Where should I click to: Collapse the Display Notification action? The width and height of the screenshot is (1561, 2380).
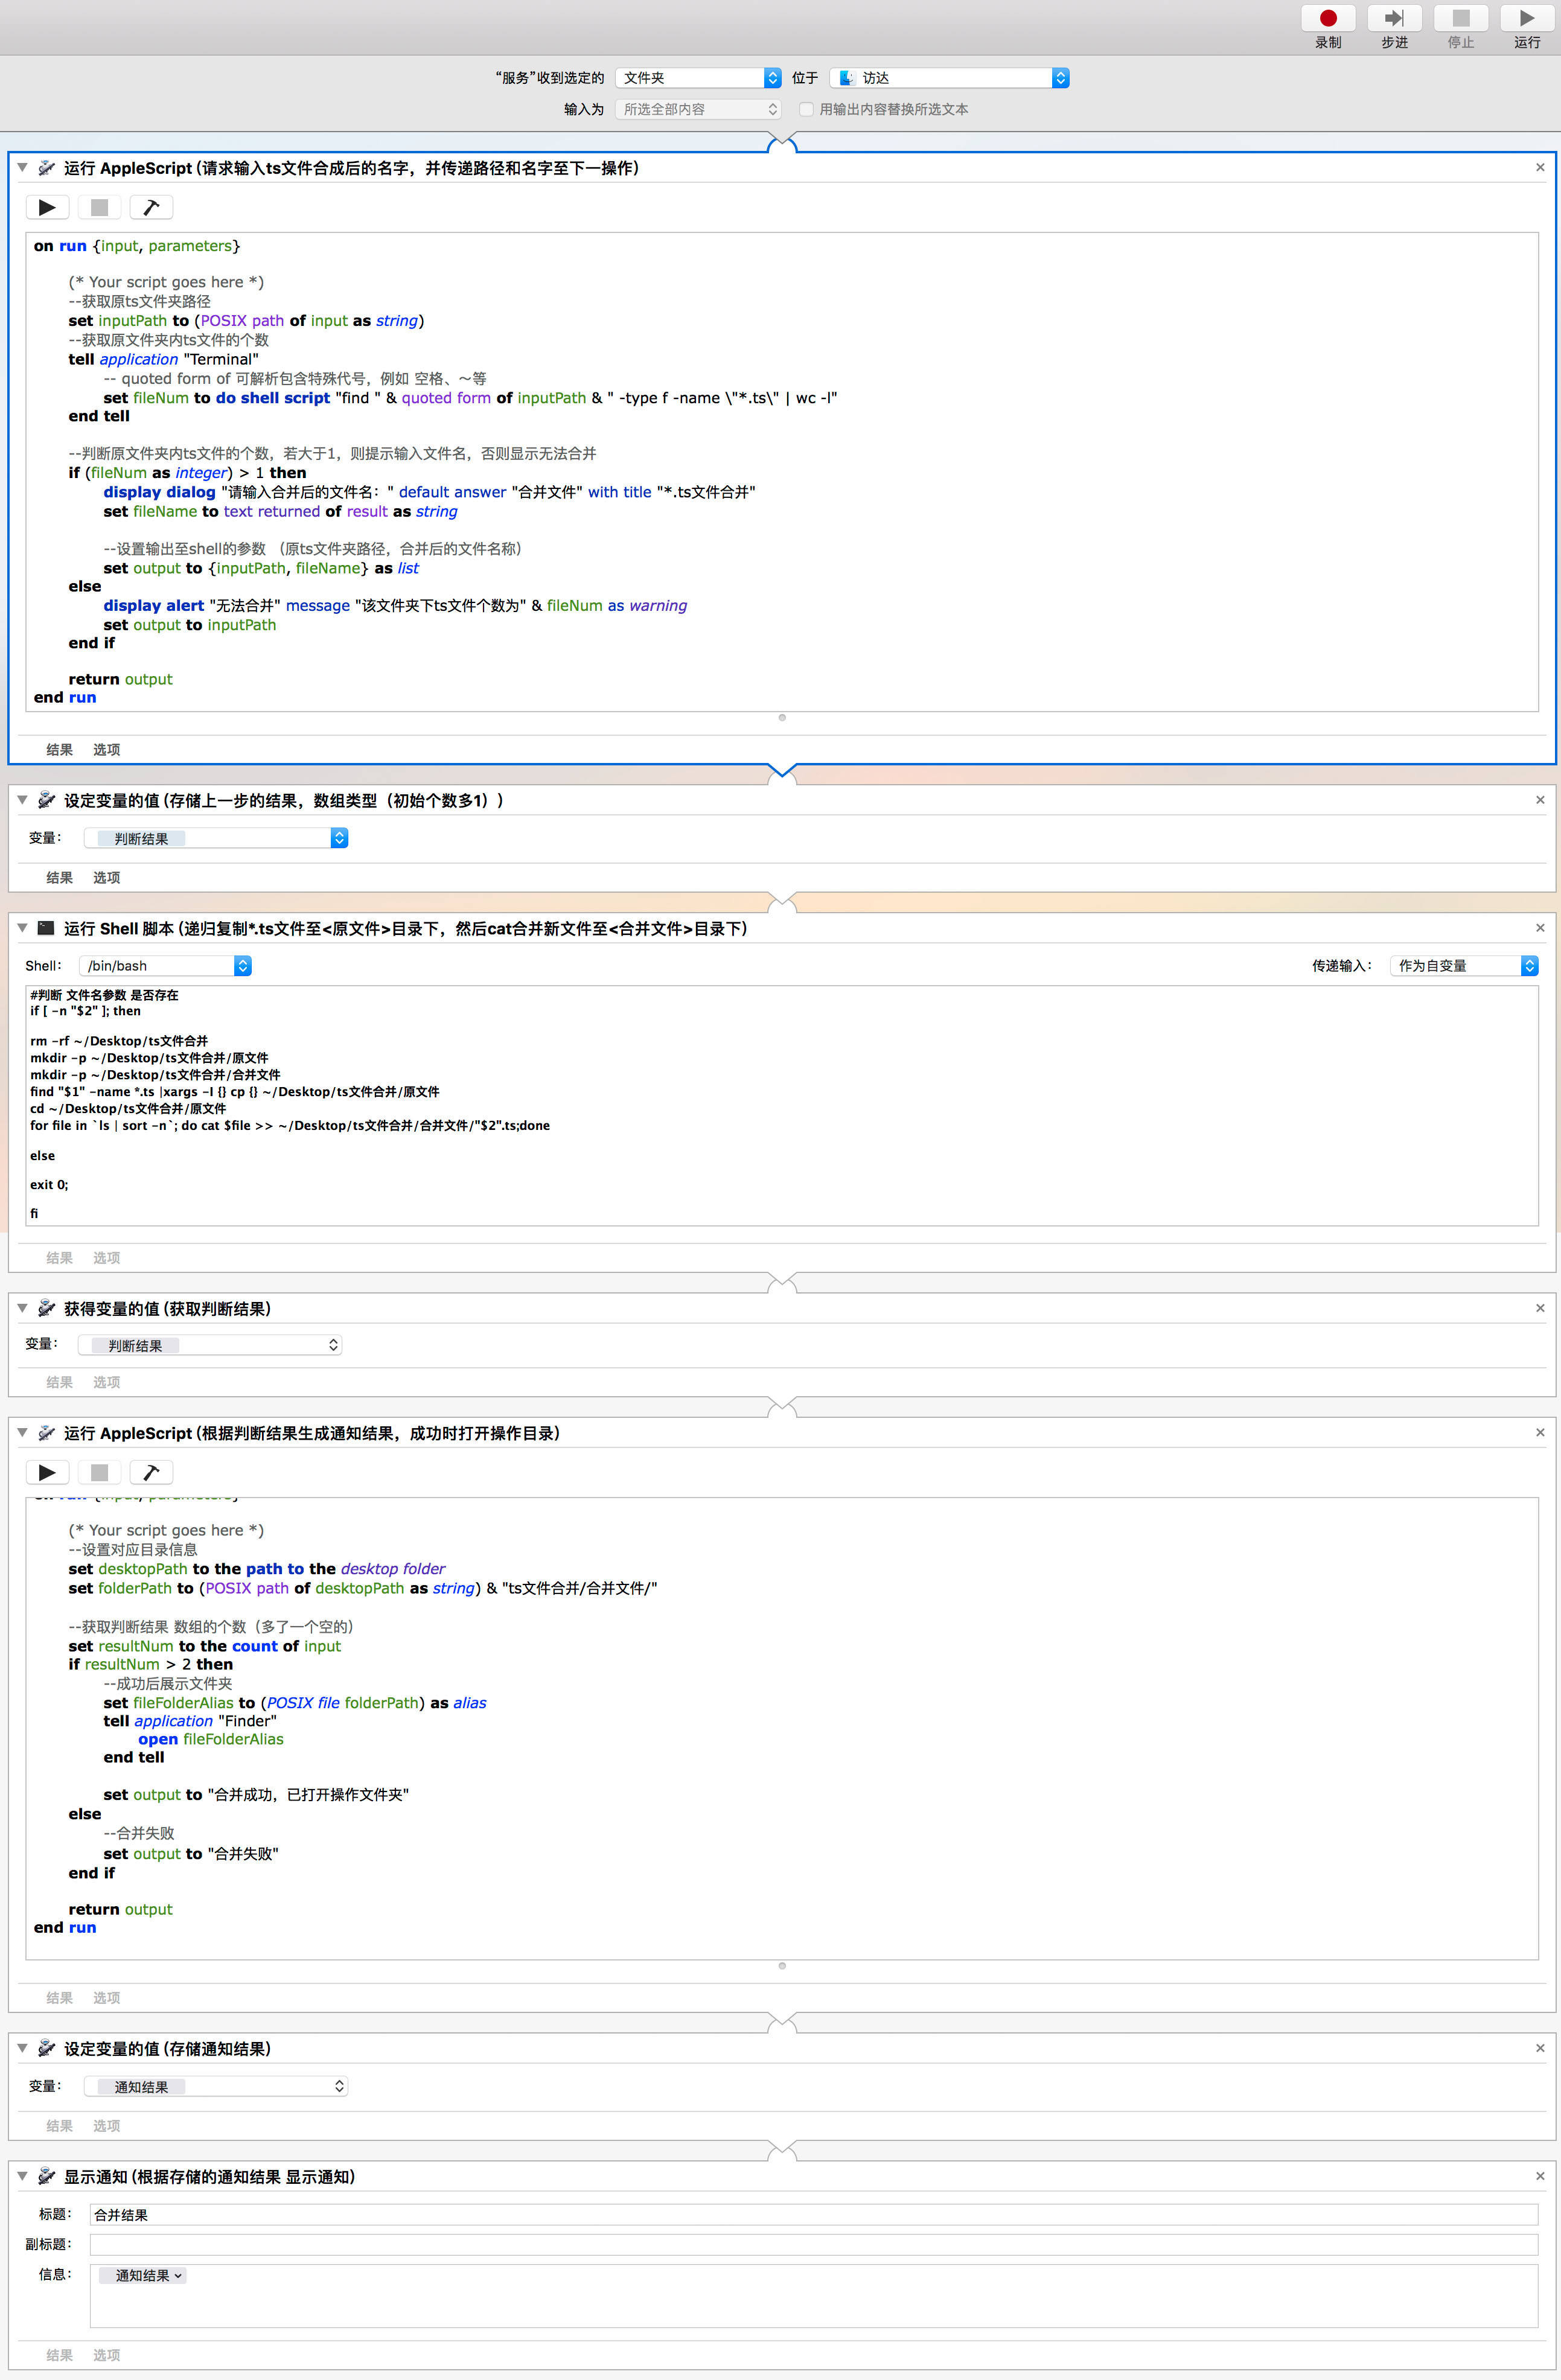22,2176
